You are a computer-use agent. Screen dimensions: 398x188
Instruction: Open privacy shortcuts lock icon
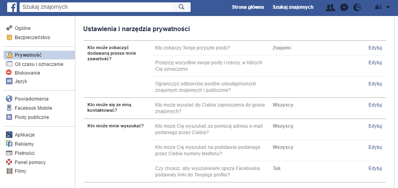click(x=378, y=7)
